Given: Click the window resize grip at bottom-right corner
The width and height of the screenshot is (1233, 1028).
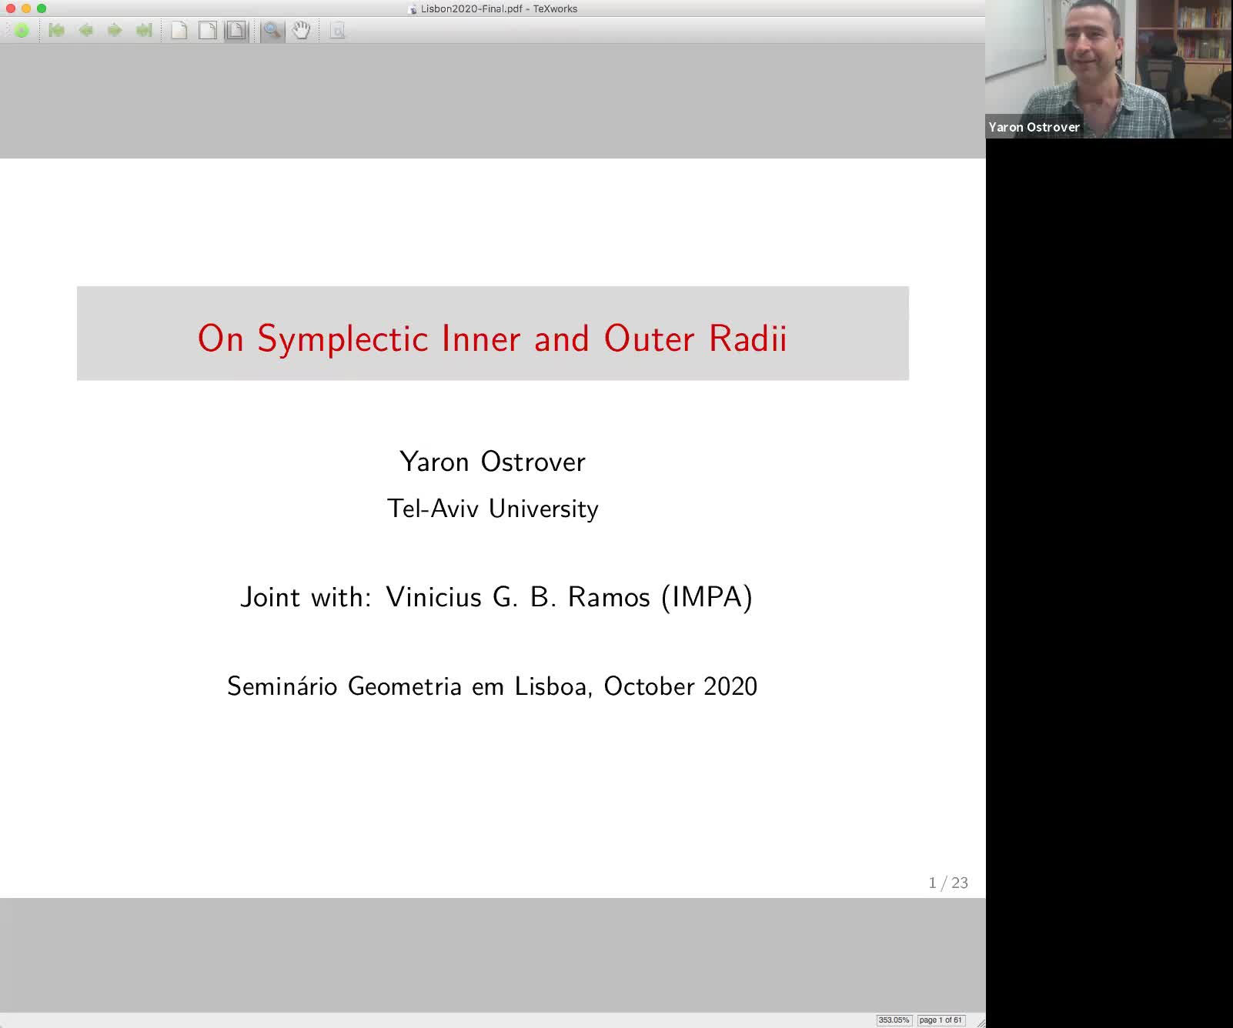Looking at the screenshot, I should point(980,1022).
